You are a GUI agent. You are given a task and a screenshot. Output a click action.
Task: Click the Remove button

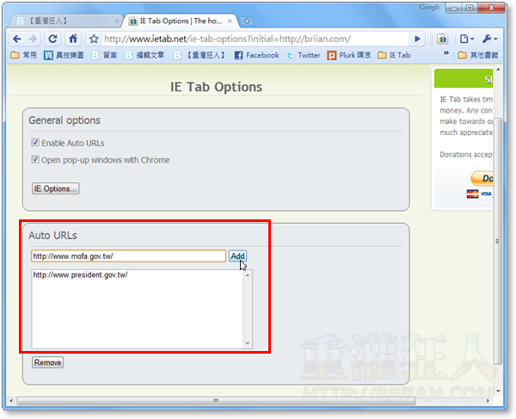[x=47, y=362]
